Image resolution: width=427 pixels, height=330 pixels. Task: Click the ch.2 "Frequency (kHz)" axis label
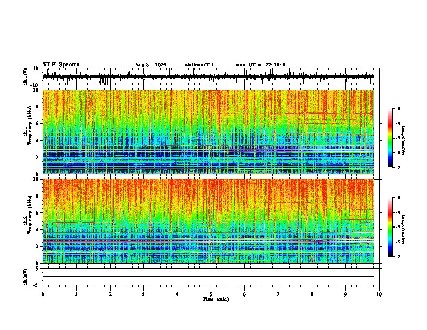tap(30, 215)
